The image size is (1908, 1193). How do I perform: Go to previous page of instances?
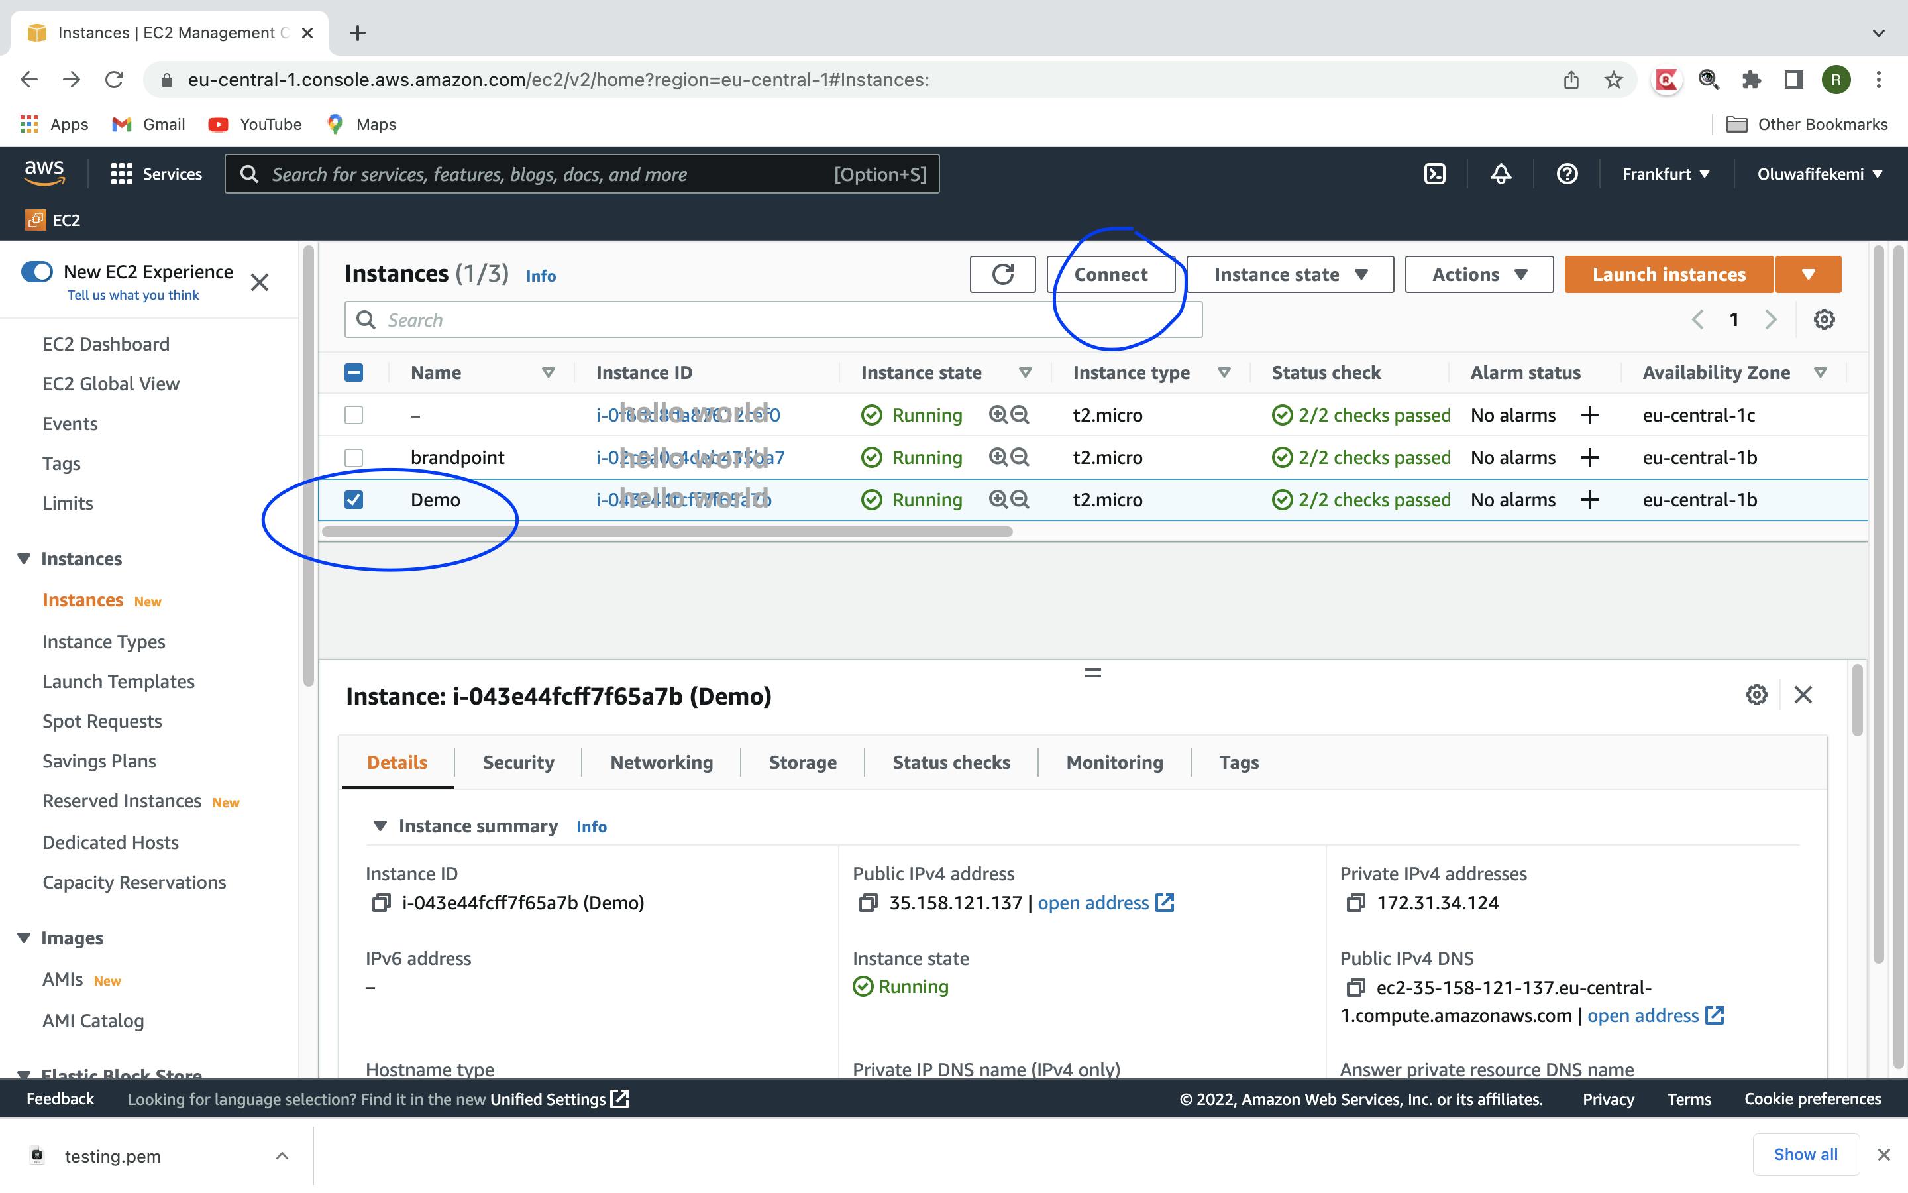(1697, 319)
